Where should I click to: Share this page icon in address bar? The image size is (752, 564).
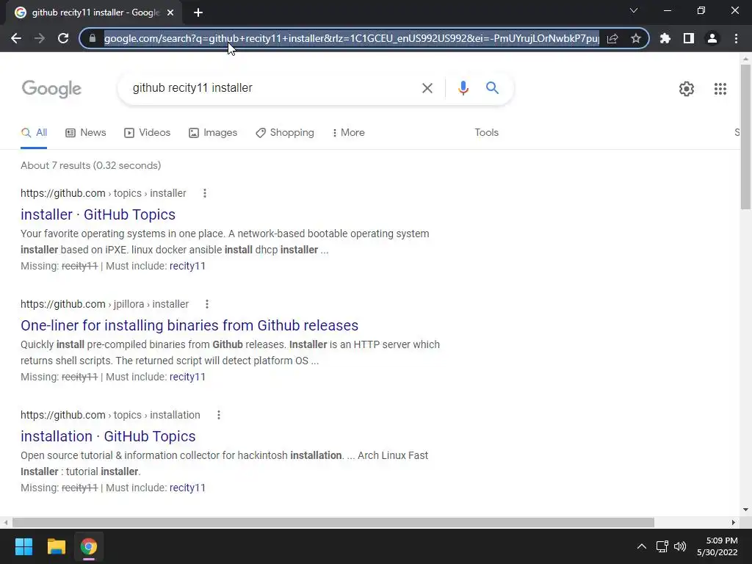[612, 38]
